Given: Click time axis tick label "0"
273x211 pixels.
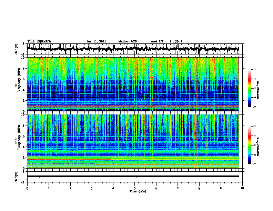Looking at the screenshot, I should (27, 188).
